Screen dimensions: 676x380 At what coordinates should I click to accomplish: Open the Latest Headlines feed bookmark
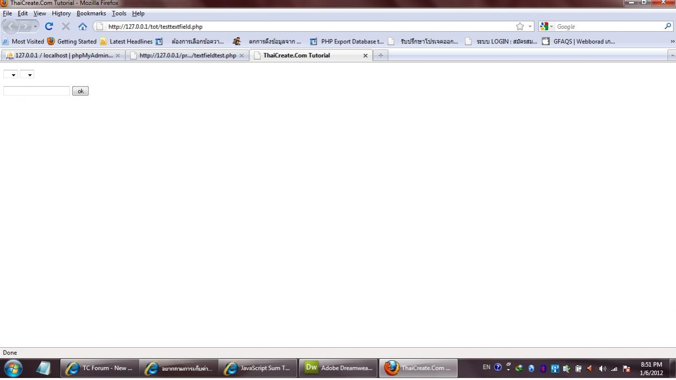pyautogui.click(x=126, y=42)
